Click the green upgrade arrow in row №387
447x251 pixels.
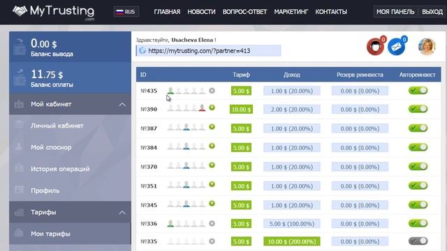[212, 127]
